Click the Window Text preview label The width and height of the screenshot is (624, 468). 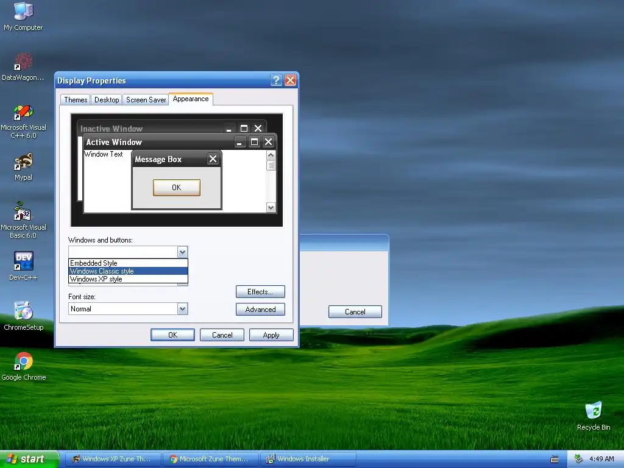coord(104,154)
